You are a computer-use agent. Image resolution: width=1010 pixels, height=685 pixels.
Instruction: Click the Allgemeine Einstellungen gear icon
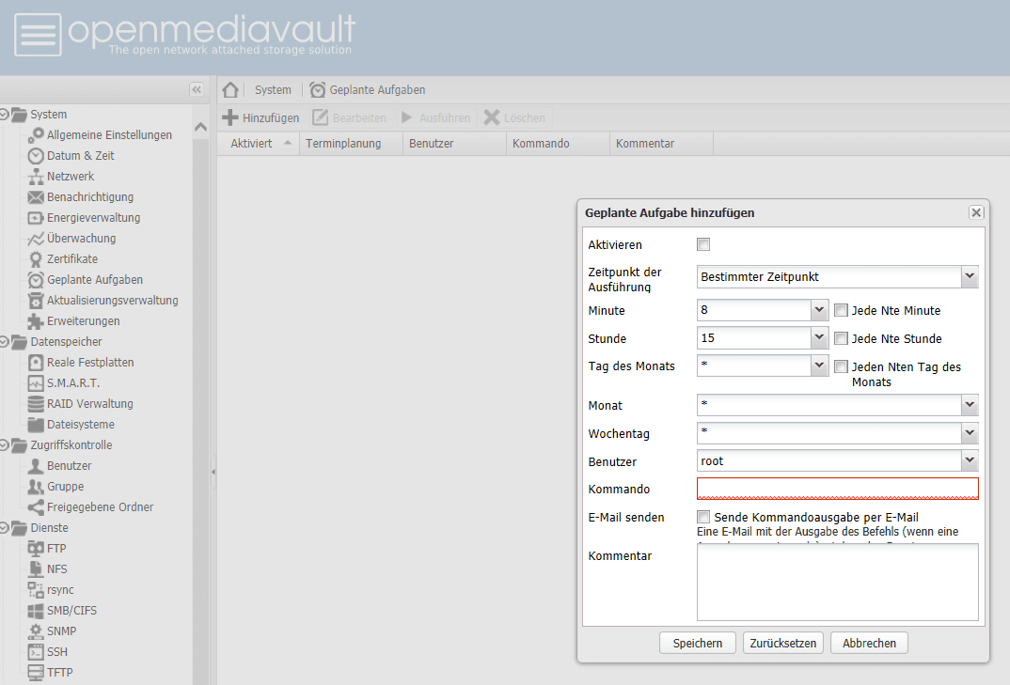pos(36,135)
